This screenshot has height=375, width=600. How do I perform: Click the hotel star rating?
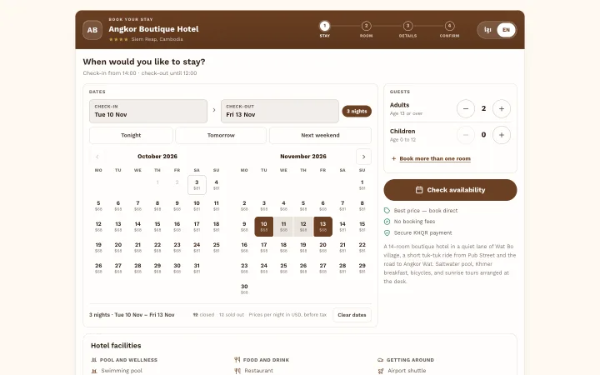coord(118,39)
